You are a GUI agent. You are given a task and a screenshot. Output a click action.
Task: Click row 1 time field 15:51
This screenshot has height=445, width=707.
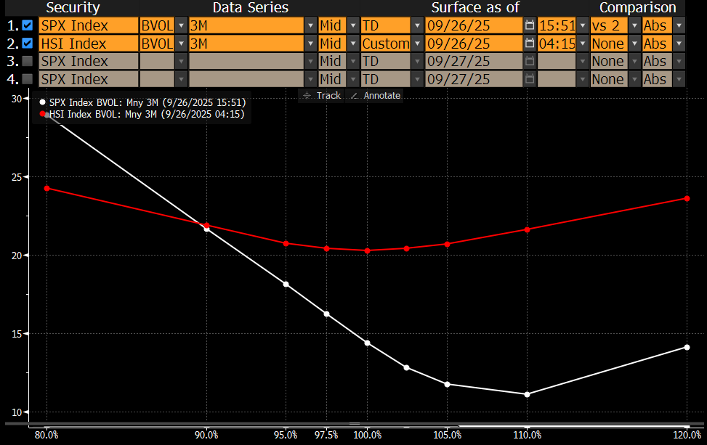click(557, 25)
